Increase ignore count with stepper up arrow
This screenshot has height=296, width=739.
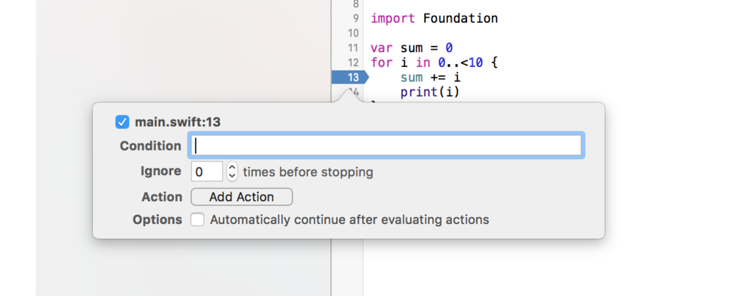pyautogui.click(x=232, y=167)
